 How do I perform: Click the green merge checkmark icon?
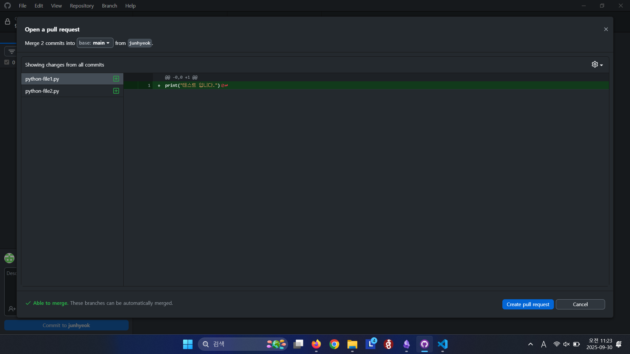[28, 303]
